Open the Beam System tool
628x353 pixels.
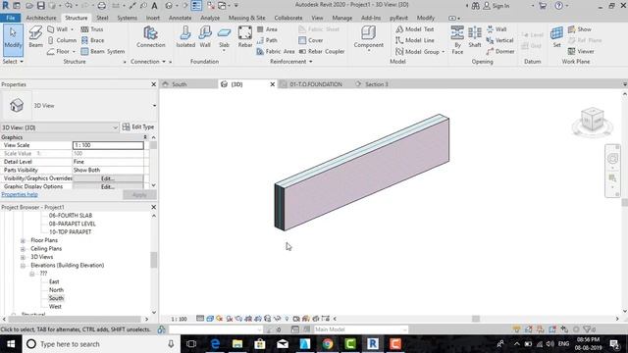[103, 52]
